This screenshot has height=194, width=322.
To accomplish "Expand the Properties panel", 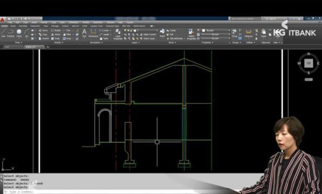I will point(207,43).
